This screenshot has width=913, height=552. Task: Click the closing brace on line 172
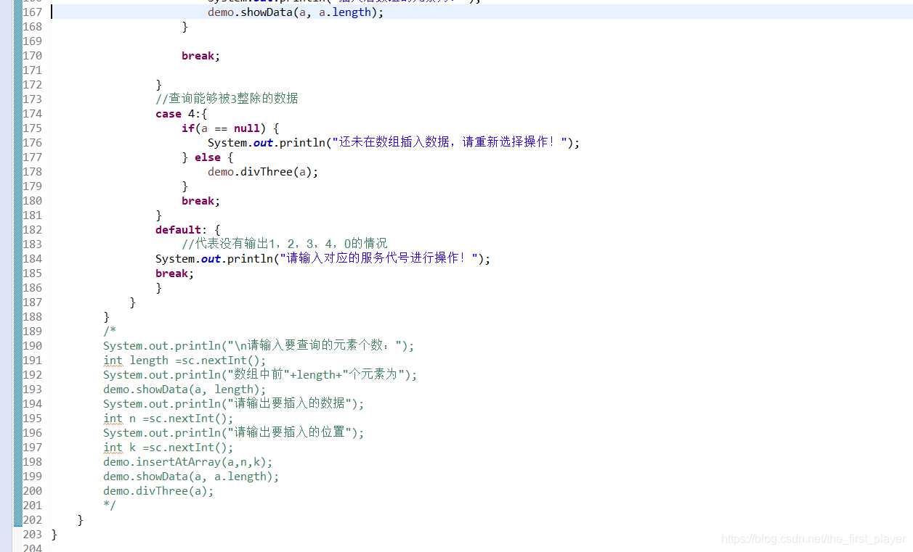(x=159, y=85)
